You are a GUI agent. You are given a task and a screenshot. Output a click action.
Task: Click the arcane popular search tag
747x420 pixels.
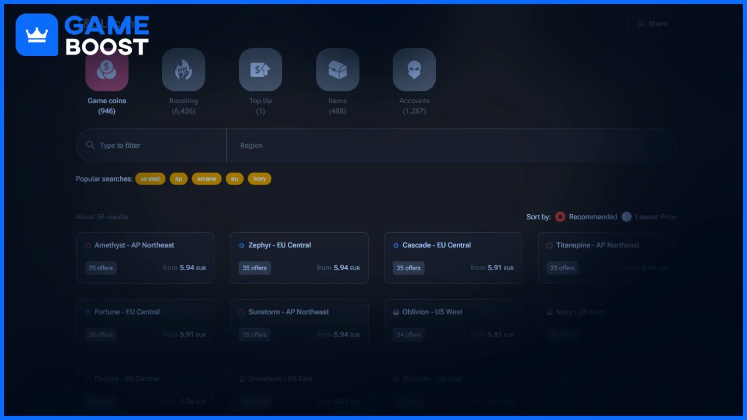[206, 179]
